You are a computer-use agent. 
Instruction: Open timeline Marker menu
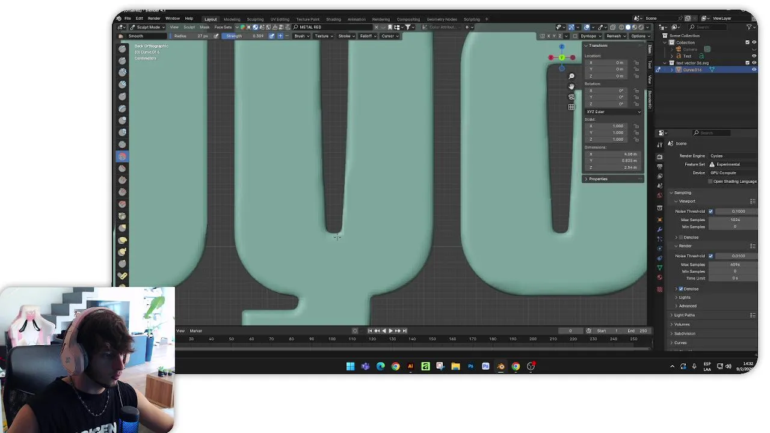coord(196,331)
